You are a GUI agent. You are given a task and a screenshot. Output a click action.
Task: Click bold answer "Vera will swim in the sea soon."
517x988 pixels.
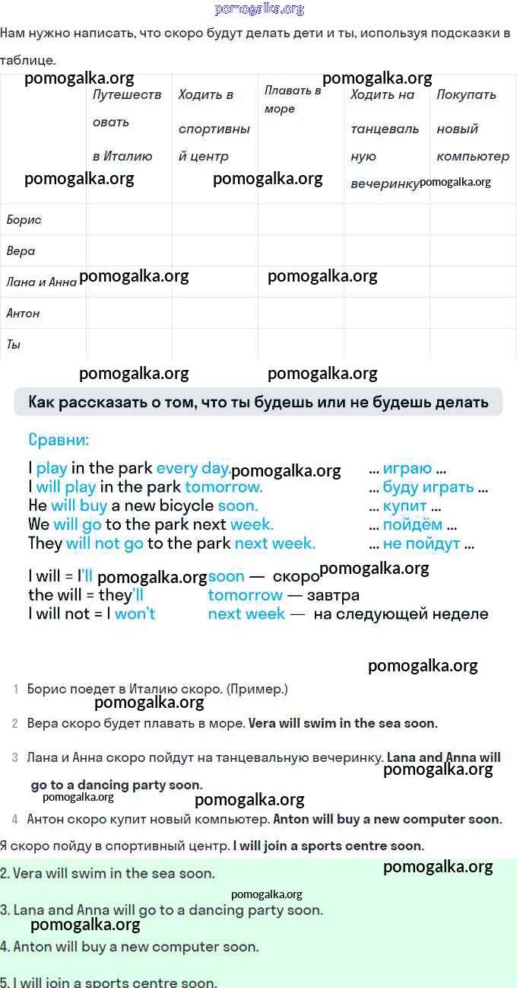coord(343,724)
